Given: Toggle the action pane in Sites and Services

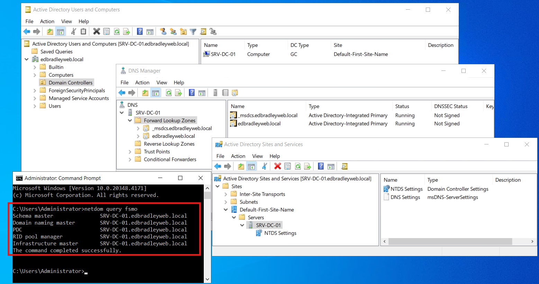Looking at the screenshot, I should click(331, 166).
